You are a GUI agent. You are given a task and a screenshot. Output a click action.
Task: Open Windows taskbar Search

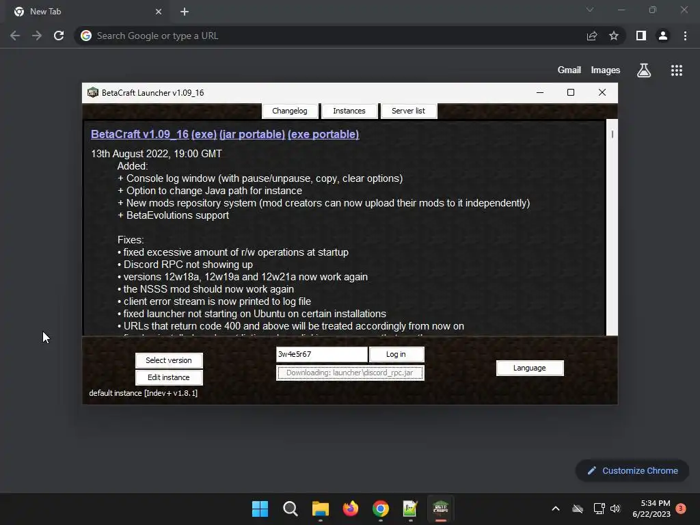290,509
